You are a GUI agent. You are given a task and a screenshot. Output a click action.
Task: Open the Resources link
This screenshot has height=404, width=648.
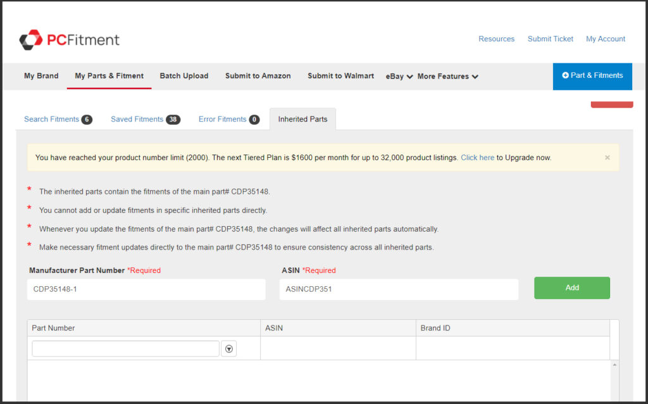click(496, 39)
